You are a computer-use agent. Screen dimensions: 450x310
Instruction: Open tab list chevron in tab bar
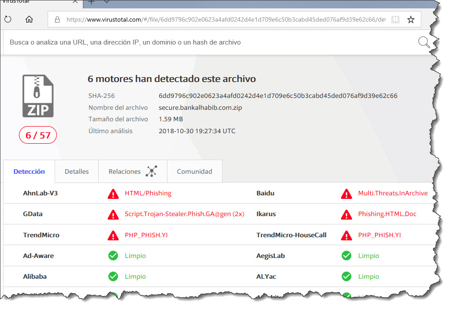click(107, 2)
